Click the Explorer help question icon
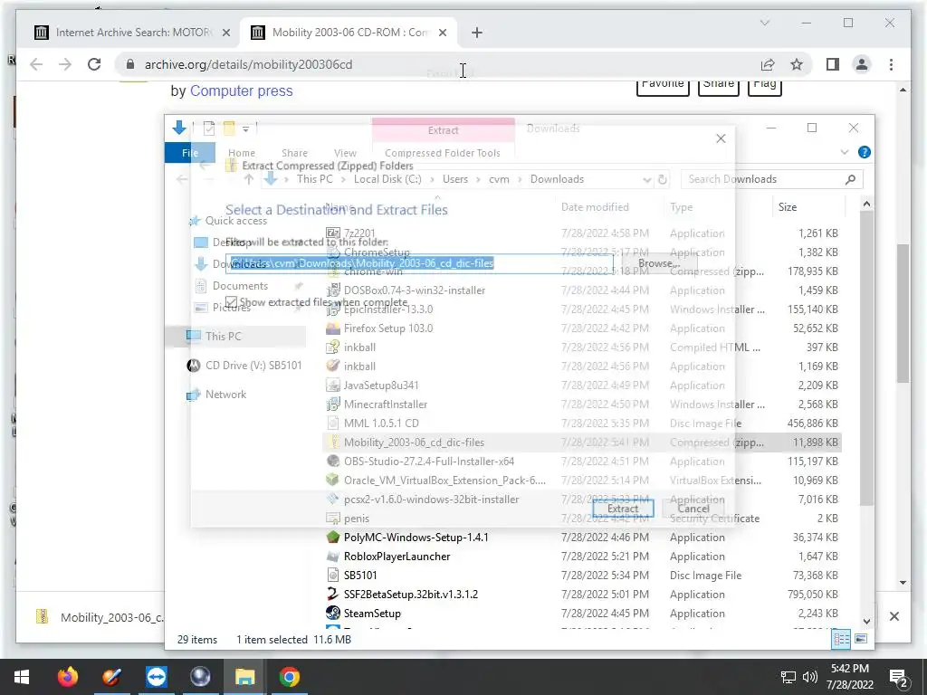Screen dimensions: 927x695 (865, 152)
